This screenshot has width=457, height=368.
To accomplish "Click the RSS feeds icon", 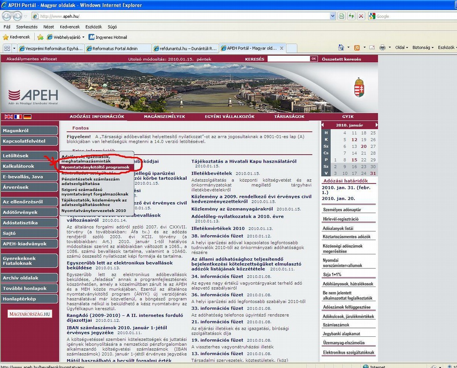I will click(x=357, y=47).
